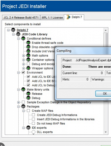Check Create JEDI Debug Informations

coord(33,115)
